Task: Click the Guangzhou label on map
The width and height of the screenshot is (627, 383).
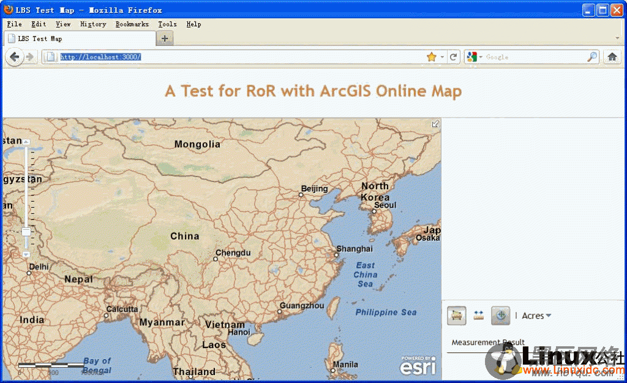Action: click(x=302, y=305)
